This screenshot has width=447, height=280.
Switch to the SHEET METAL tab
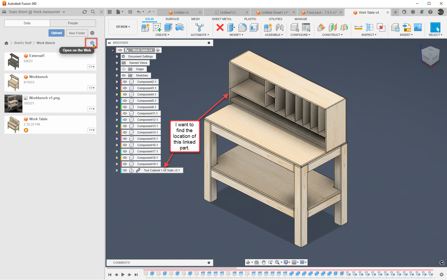222,19
